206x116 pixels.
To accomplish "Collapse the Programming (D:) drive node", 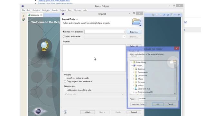I will pyautogui.click(x=134, y=92).
